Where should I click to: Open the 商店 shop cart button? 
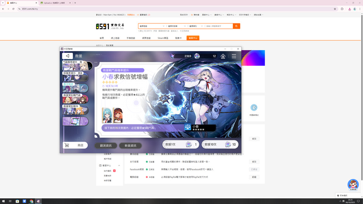point(75,145)
